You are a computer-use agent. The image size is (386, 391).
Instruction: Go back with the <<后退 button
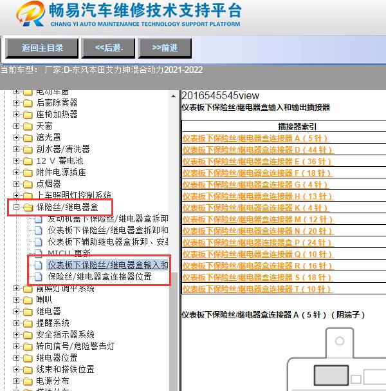108,48
